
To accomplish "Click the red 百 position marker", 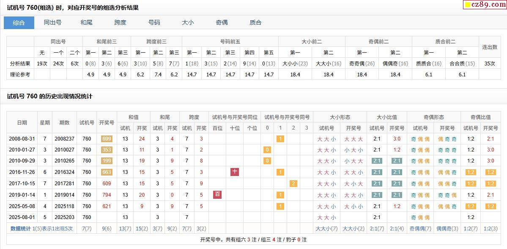I will [217, 195].
